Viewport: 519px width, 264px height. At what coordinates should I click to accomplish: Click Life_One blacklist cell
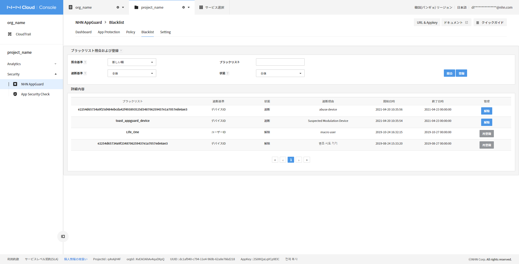(133, 132)
